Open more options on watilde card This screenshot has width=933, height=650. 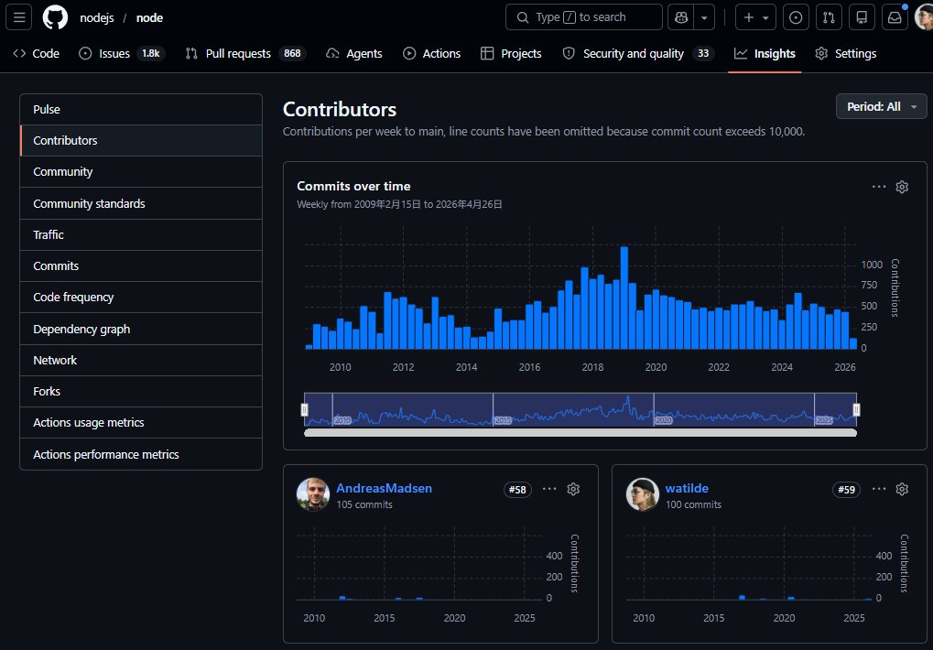[x=879, y=489]
